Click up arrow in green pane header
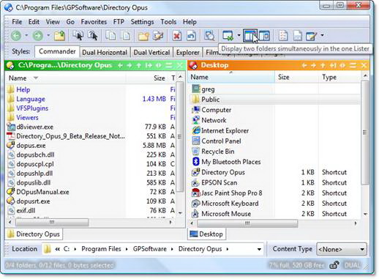 click(139, 65)
